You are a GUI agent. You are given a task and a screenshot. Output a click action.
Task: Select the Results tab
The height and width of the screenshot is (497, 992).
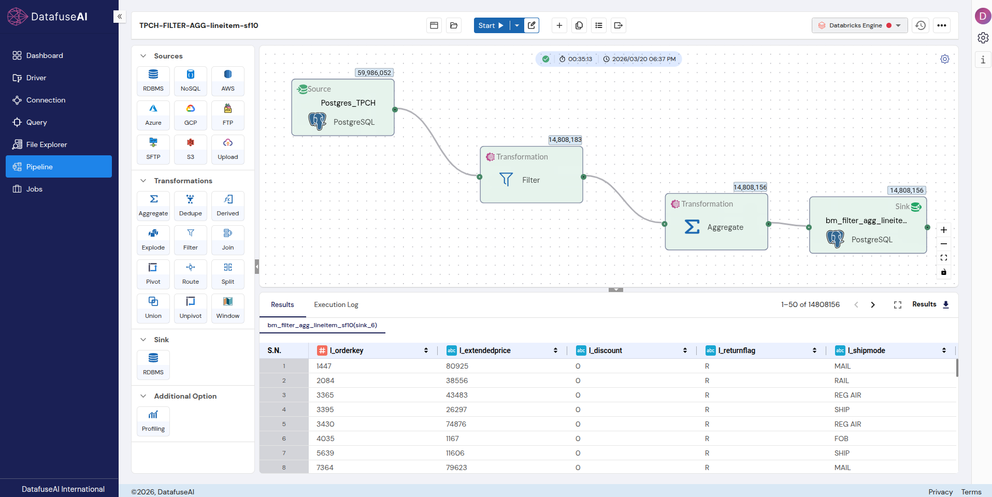pyautogui.click(x=282, y=305)
